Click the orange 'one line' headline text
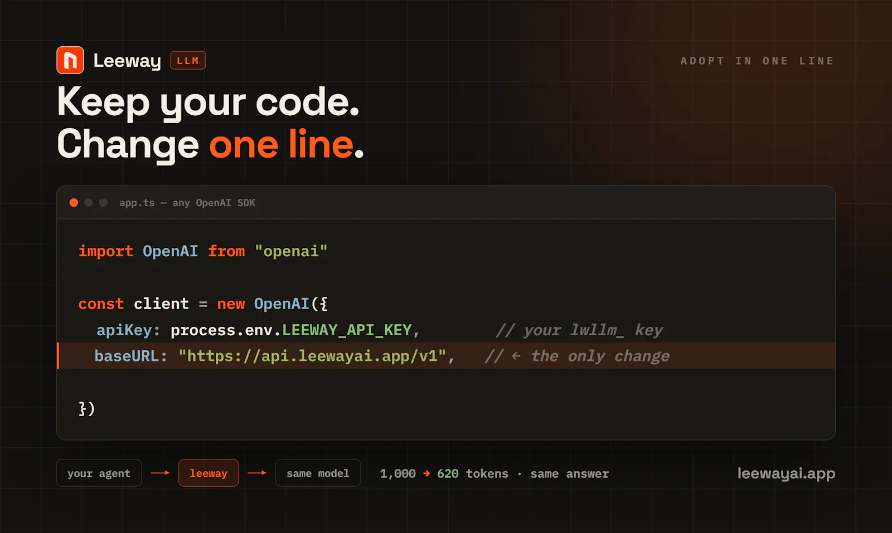 point(282,144)
